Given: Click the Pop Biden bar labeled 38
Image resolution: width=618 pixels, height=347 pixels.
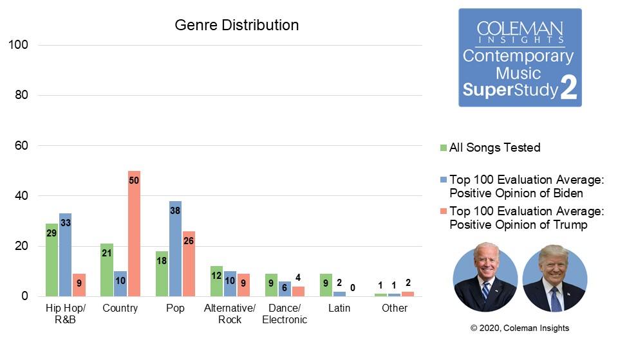Looking at the screenshot, I should pos(175,248).
